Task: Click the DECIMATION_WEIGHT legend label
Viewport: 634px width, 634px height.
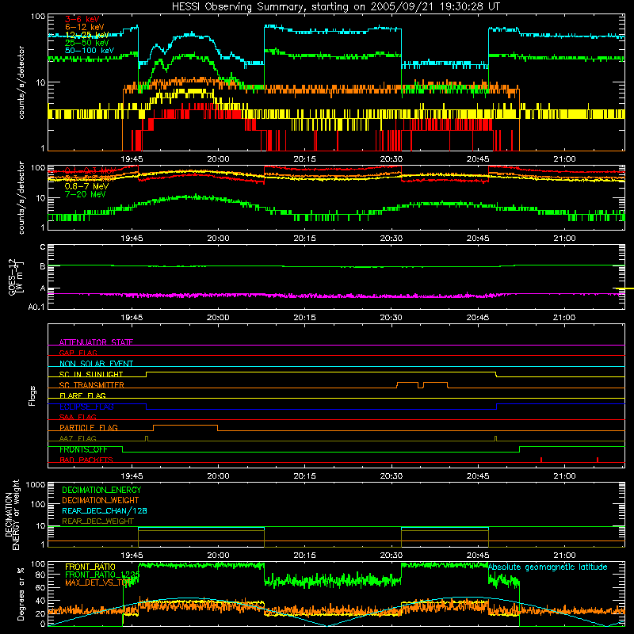Action: coord(101,500)
